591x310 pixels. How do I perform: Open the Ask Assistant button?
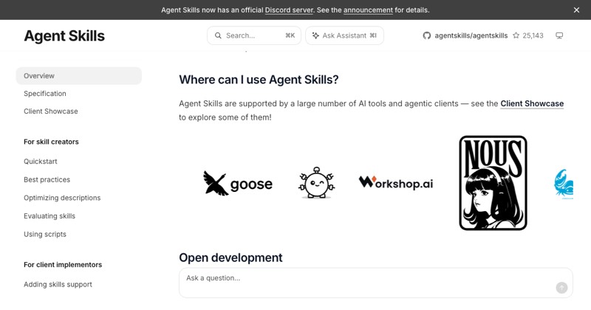pos(344,35)
